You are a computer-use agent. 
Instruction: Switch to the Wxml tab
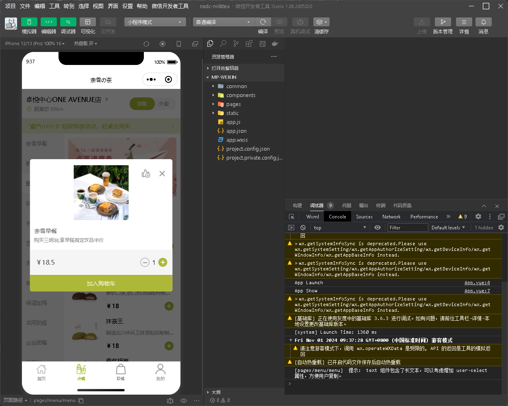tap(313, 217)
